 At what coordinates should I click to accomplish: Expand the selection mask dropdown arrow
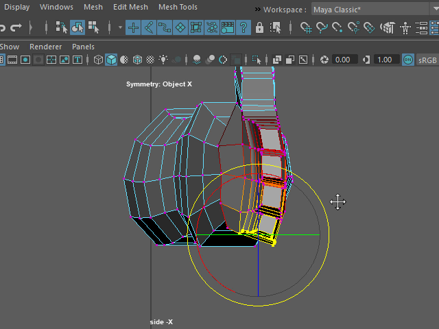[x=121, y=28]
